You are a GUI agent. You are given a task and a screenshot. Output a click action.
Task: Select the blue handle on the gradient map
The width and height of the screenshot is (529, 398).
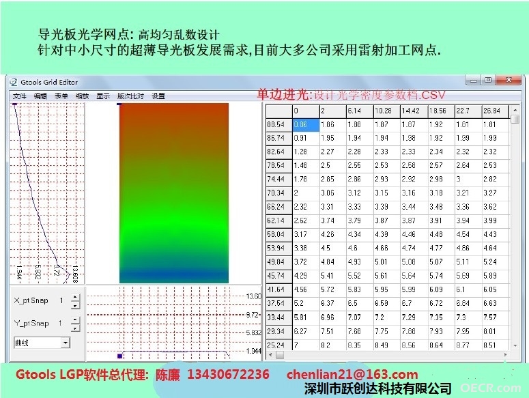tap(119, 104)
